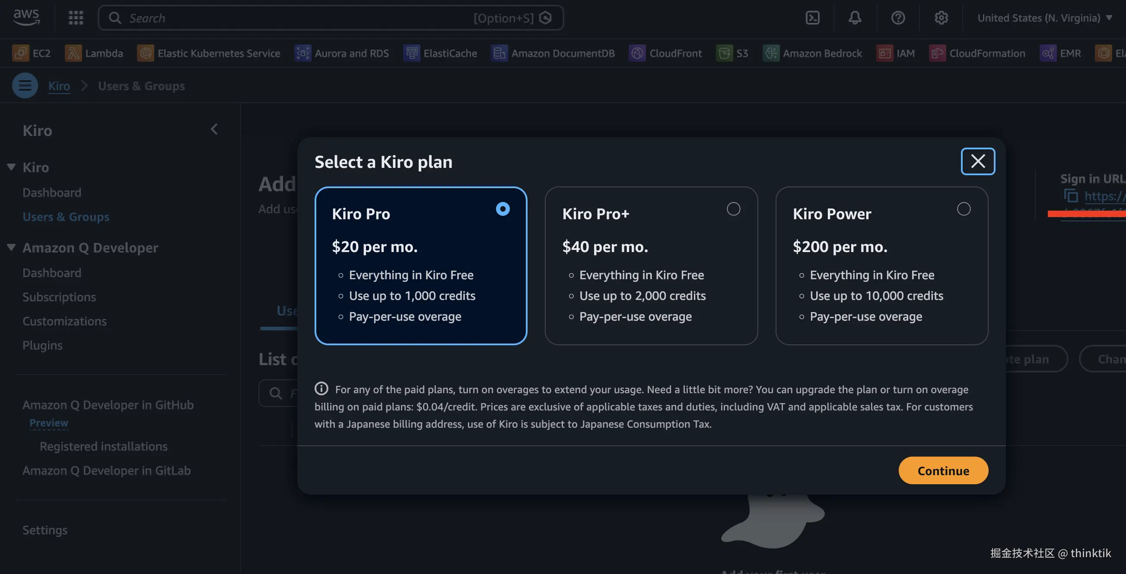Open the AWS services grid menu

(x=76, y=18)
